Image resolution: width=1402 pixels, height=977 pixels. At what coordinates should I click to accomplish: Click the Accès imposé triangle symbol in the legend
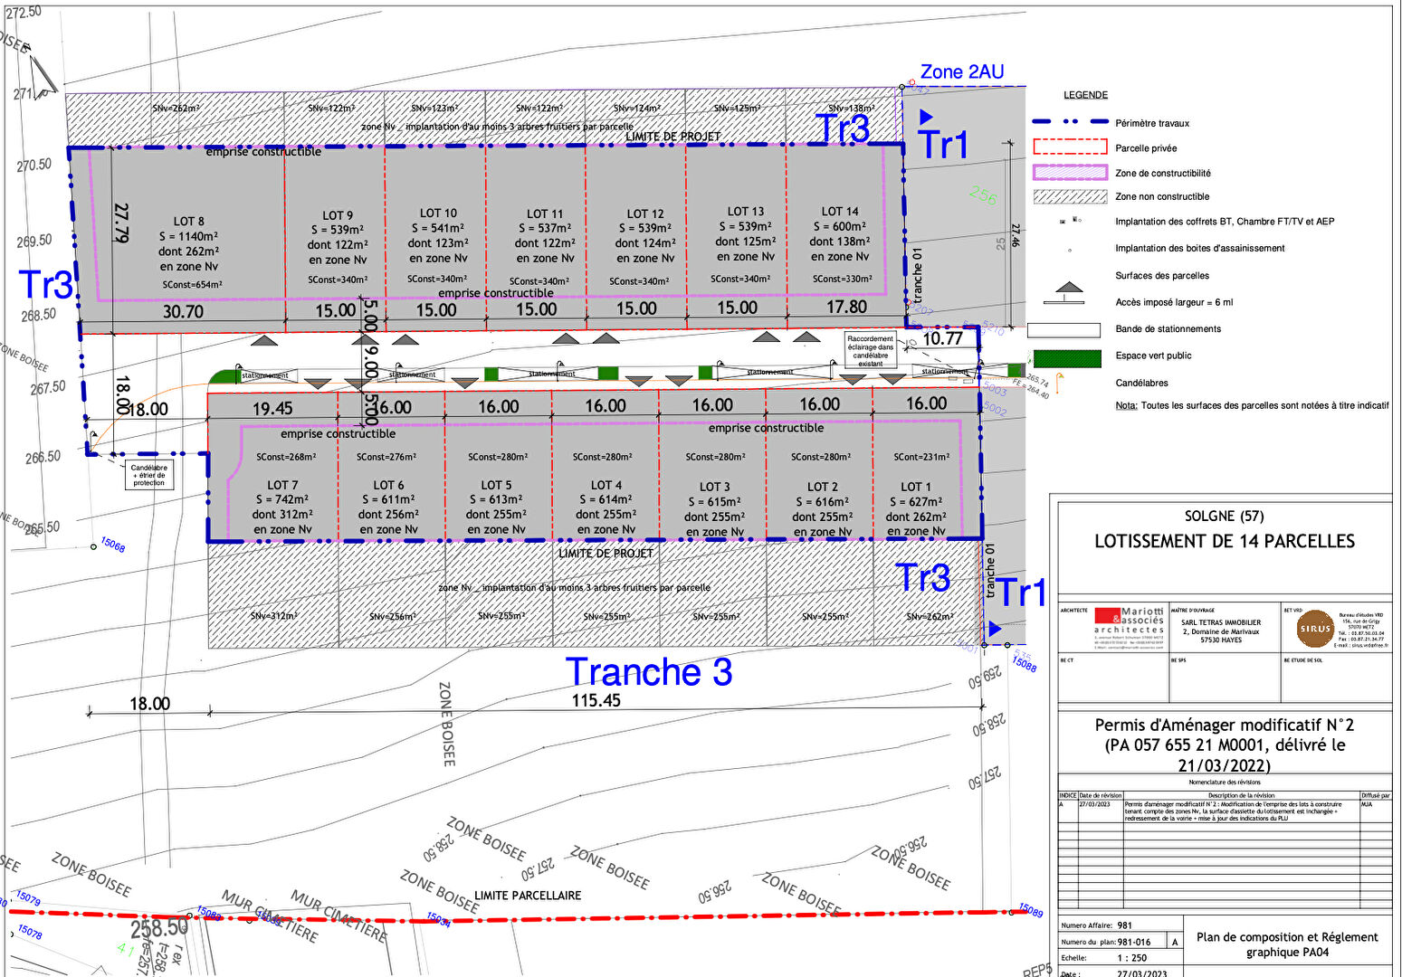1069,291
